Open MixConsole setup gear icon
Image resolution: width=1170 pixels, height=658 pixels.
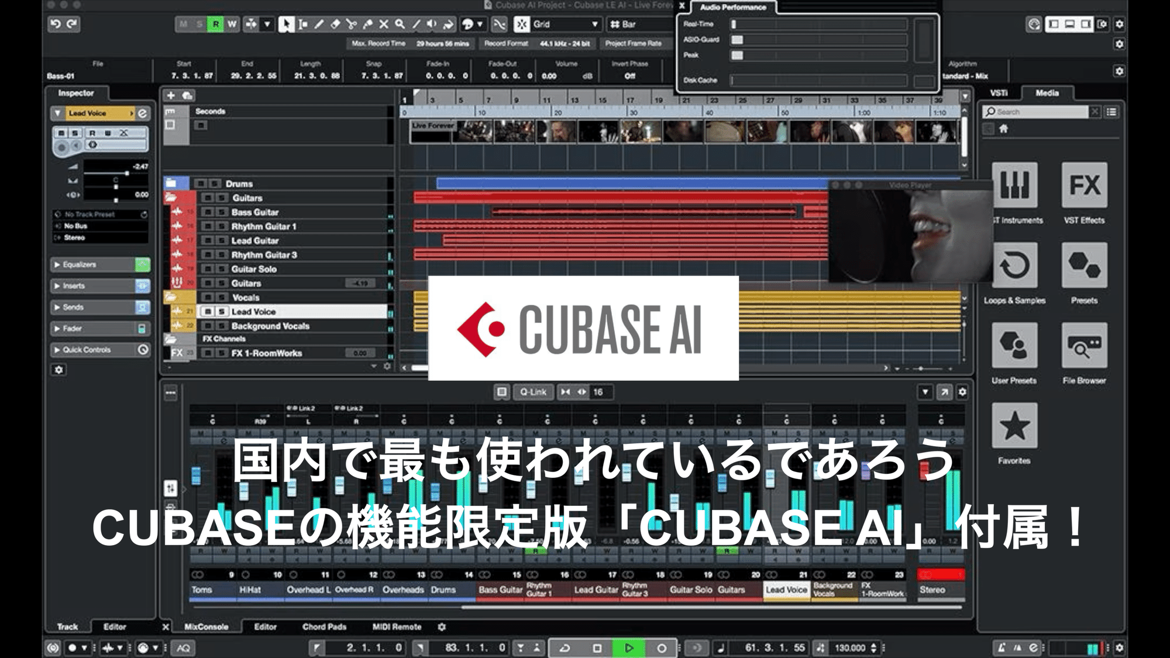962,392
